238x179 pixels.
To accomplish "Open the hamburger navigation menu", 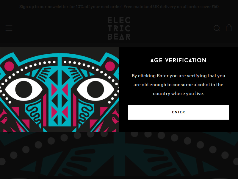I will click(9, 28).
